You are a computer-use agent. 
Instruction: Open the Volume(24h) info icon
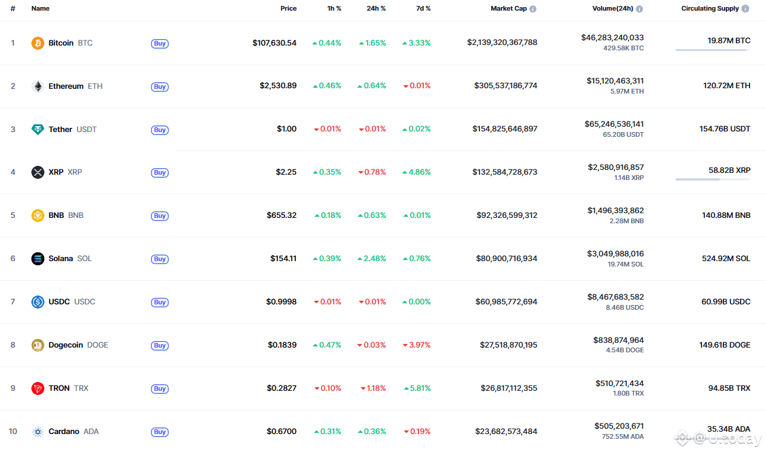639,9
